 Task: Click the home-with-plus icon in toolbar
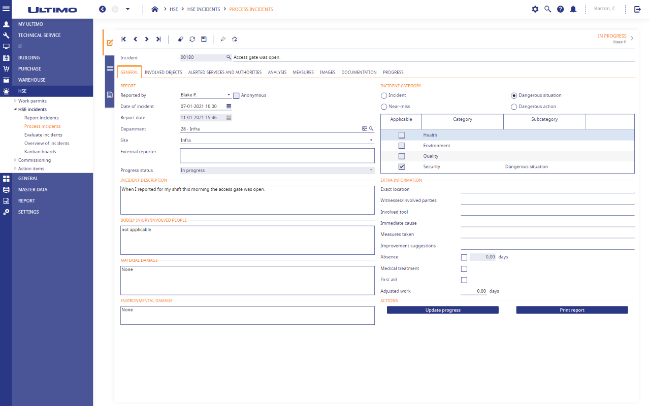[x=235, y=39]
